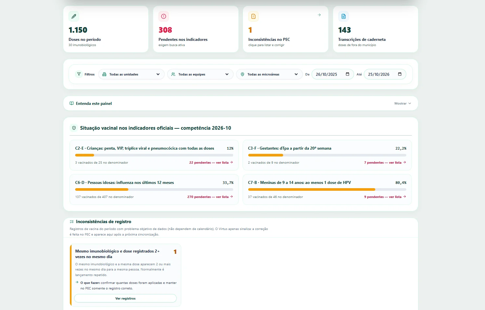The width and height of the screenshot is (485, 310).
Task: Click the book icon beside Entenda este painel
Action: 72,104
